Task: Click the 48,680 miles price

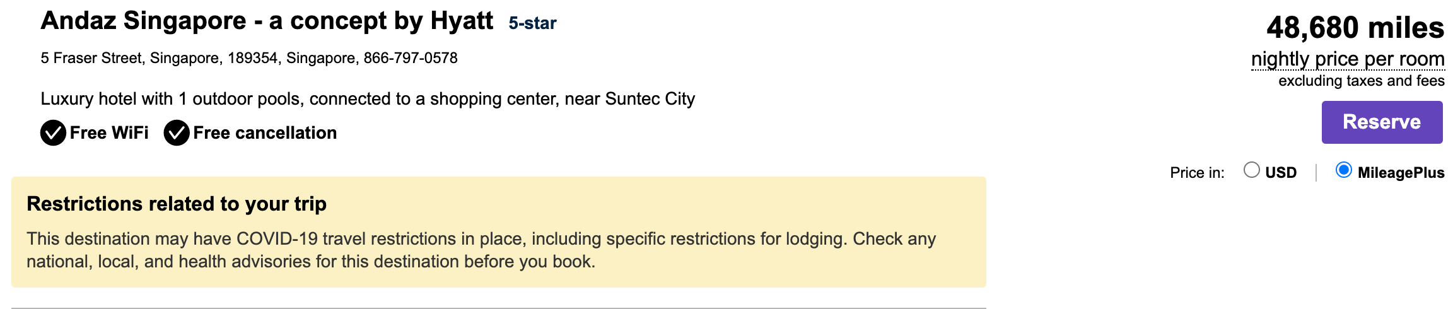Action: point(1355,28)
